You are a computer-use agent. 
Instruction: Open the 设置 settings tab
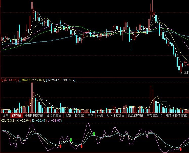(5, 116)
